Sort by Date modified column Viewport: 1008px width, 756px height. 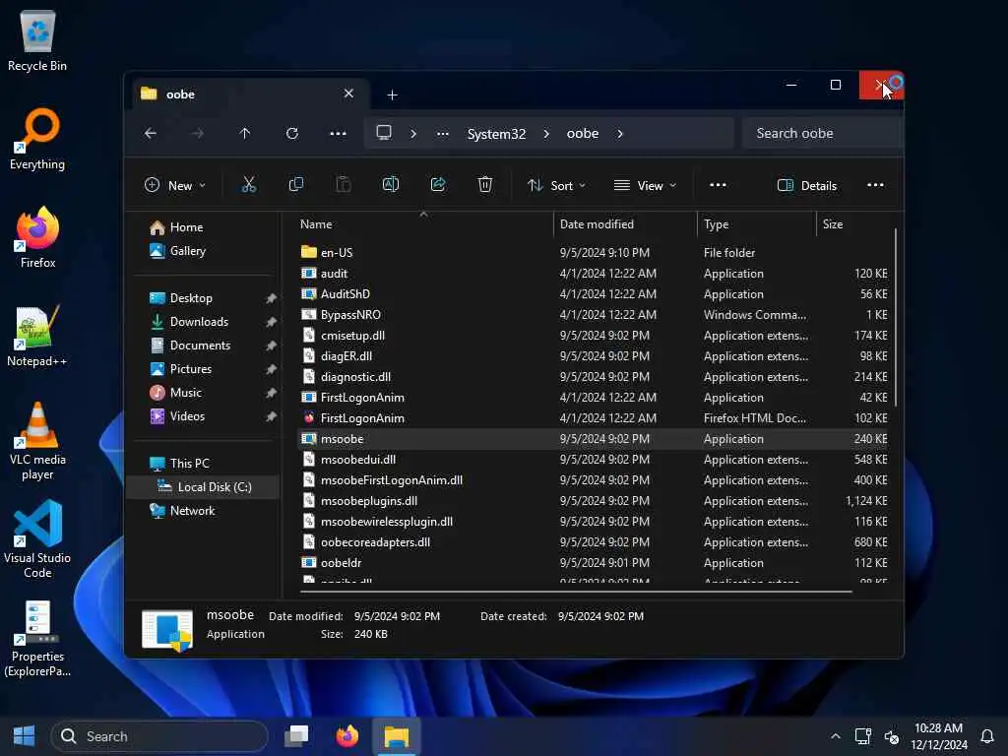coord(625,224)
